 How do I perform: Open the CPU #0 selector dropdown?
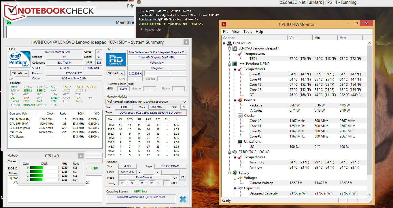click(x=19, y=73)
